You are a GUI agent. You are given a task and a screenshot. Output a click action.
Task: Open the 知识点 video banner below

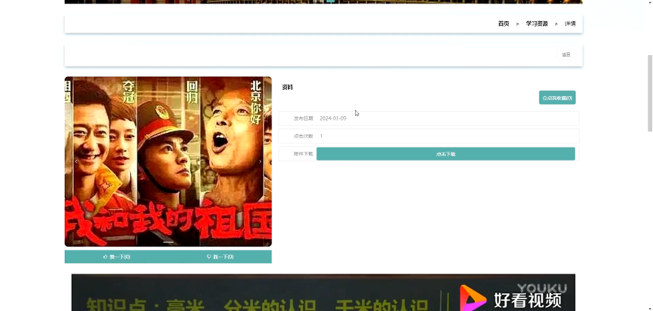[x=323, y=292]
